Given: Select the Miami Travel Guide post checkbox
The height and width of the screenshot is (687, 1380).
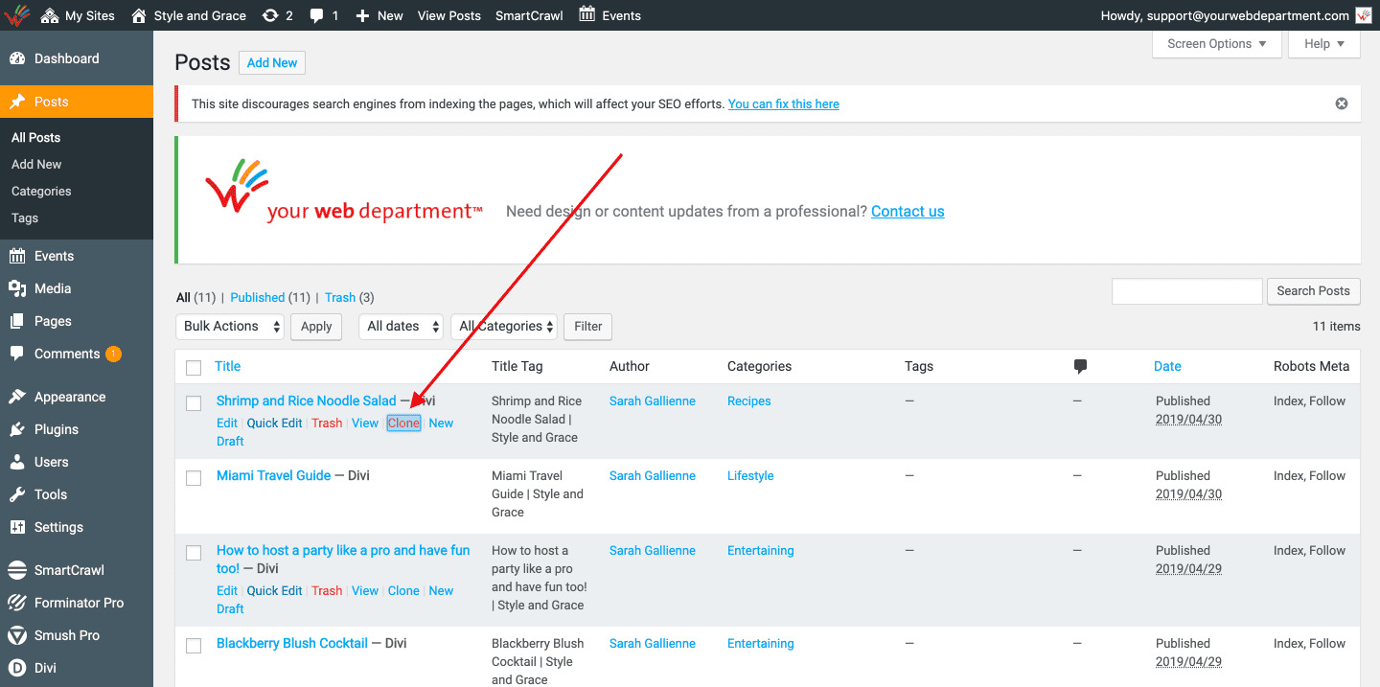Looking at the screenshot, I should (194, 477).
